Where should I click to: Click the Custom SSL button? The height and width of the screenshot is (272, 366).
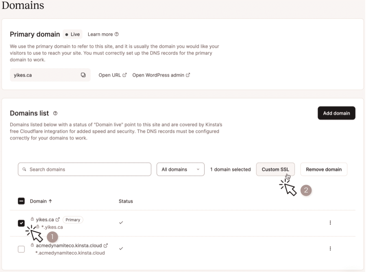click(275, 169)
